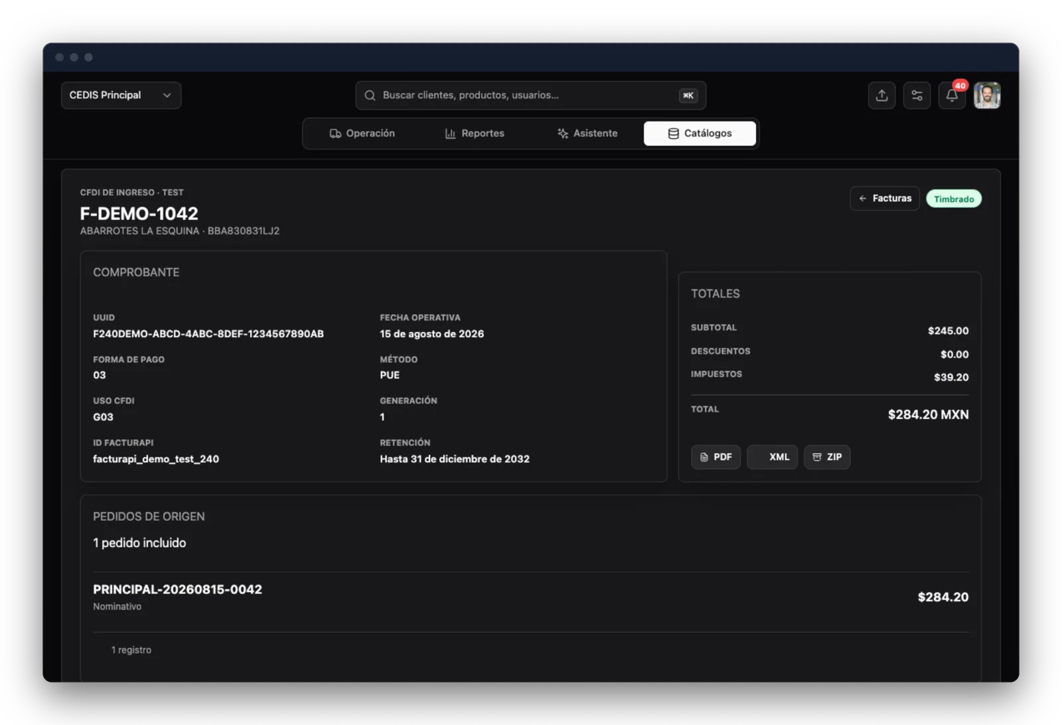Click the Nominativo label under the order
The height and width of the screenshot is (725, 1062).
(x=117, y=607)
